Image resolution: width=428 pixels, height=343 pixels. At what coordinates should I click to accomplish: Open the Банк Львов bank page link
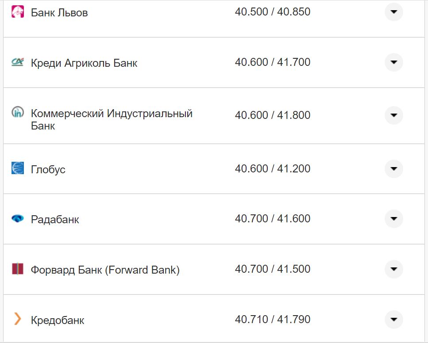point(59,12)
